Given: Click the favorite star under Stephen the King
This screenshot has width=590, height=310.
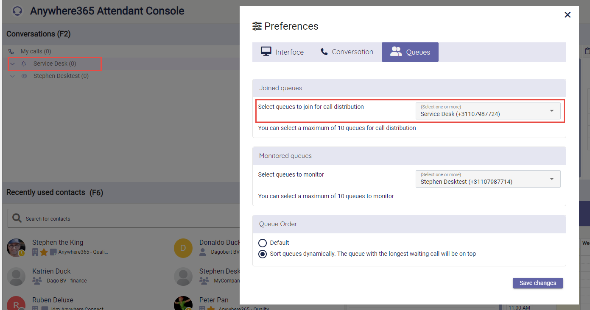Looking at the screenshot, I should (x=44, y=252).
